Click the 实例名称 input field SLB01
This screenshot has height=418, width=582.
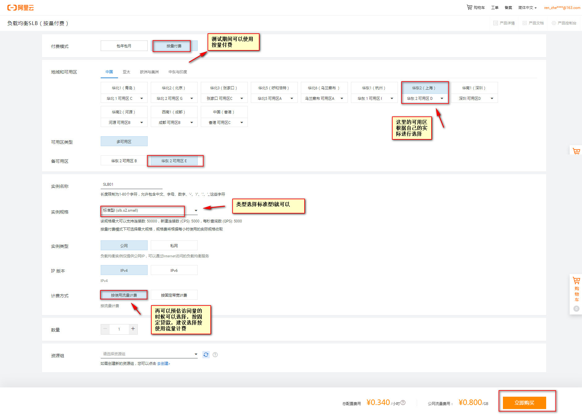click(131, 184)
